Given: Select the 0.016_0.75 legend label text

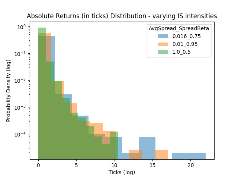Looking at the screenshot, I should click(x=184, y=37).
